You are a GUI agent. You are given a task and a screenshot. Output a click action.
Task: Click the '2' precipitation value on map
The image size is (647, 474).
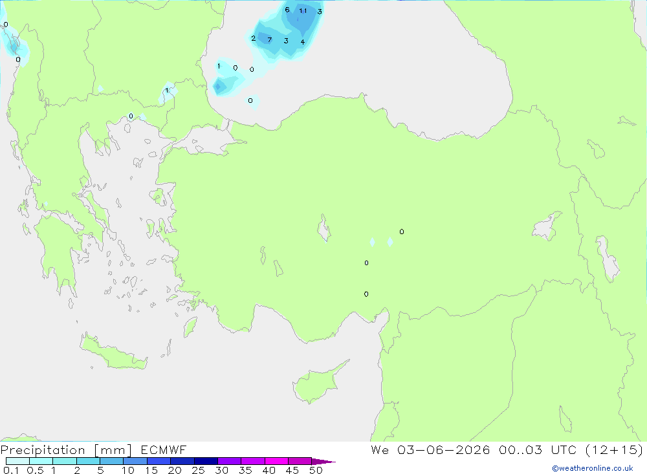click(254, 38)
